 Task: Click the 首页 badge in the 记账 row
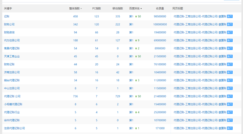click(230, 16)
